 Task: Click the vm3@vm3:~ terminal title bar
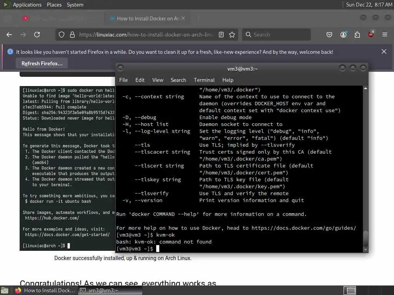(x=242, y=69)
